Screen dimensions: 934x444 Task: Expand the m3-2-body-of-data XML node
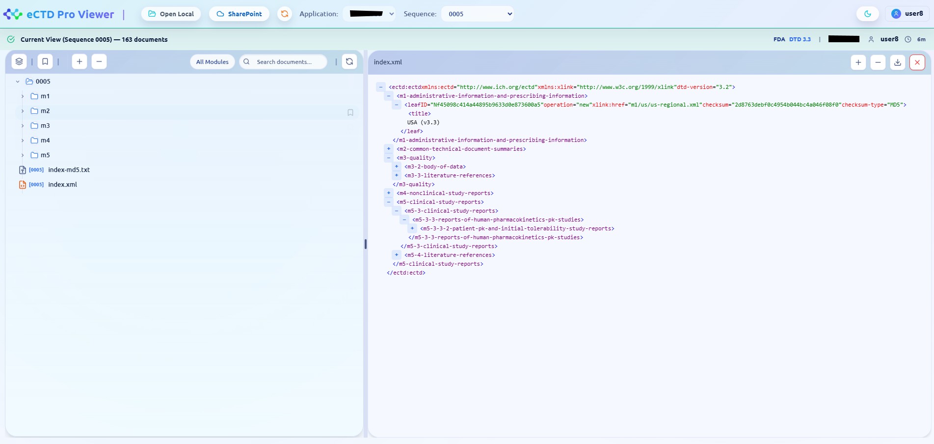397,166
